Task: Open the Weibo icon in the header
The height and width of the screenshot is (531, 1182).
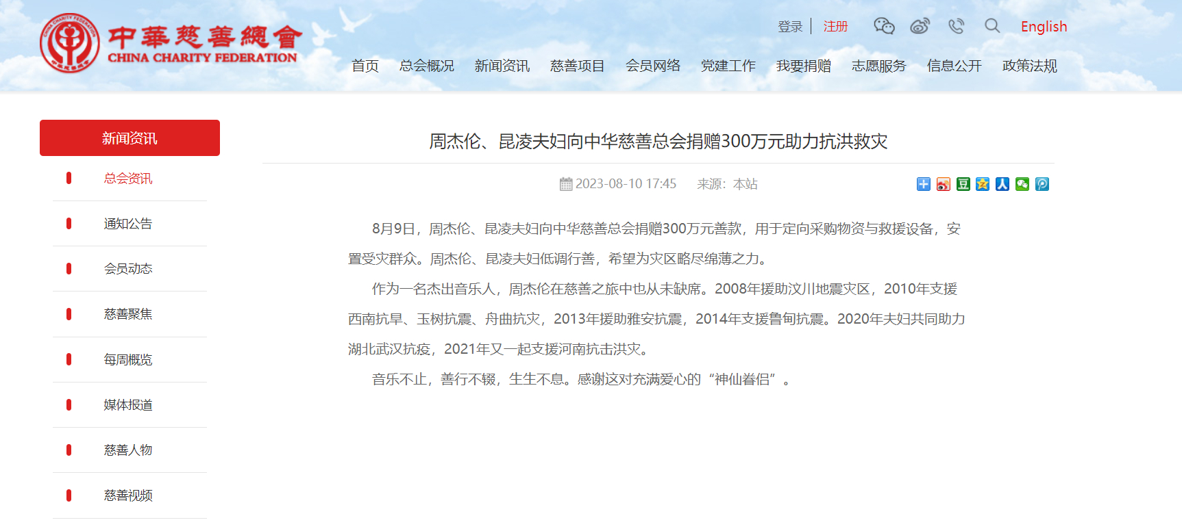Action: [x=920, y=26]
